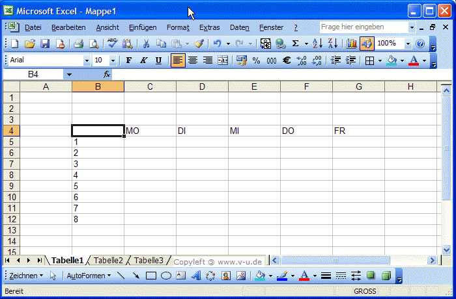Click the Paste clipboard icon
This screenshot has width=456, height=299.
click(177, 44)
